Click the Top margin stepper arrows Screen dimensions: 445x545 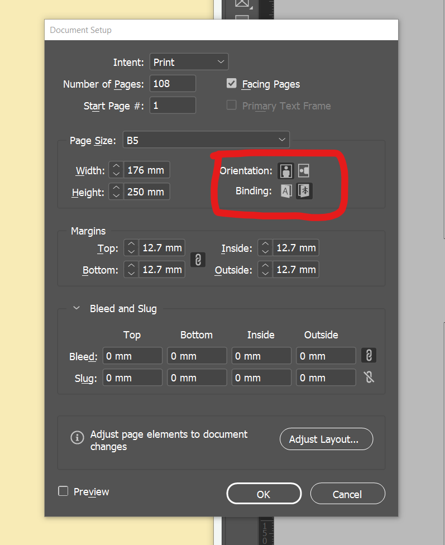(x=131, y=248)
